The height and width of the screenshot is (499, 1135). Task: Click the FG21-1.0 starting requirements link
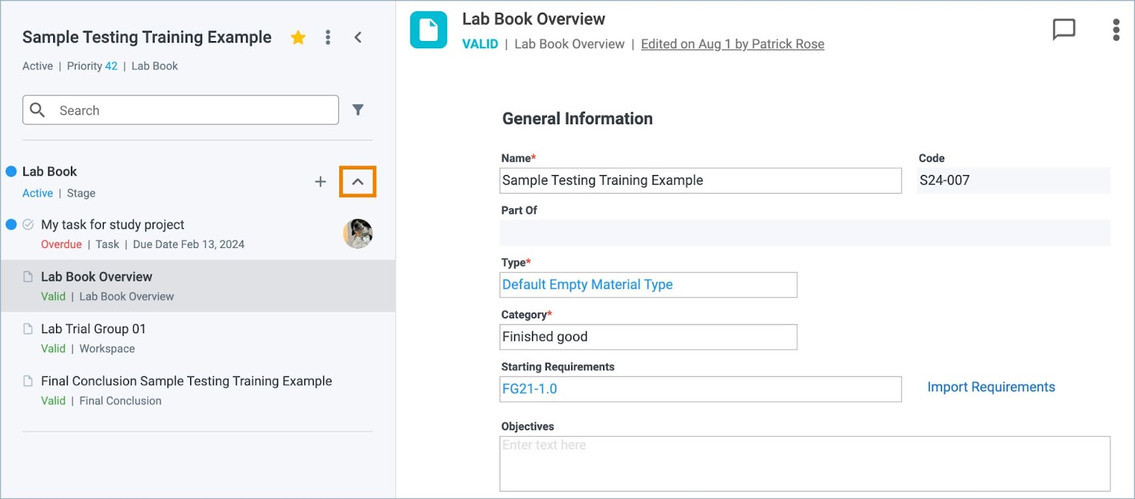pyautogui.click(x=529, y=389)
